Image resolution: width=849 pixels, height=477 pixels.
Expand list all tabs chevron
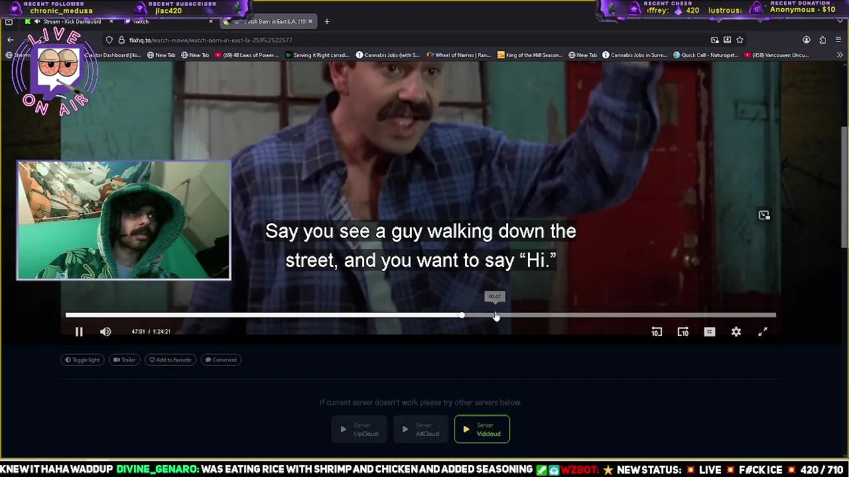tap(840, 22)
